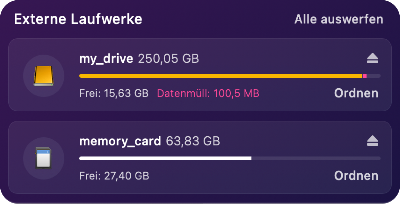Click the Frei: 27,40 GB text
Screen dimensions: 400x204
[114, 176]
